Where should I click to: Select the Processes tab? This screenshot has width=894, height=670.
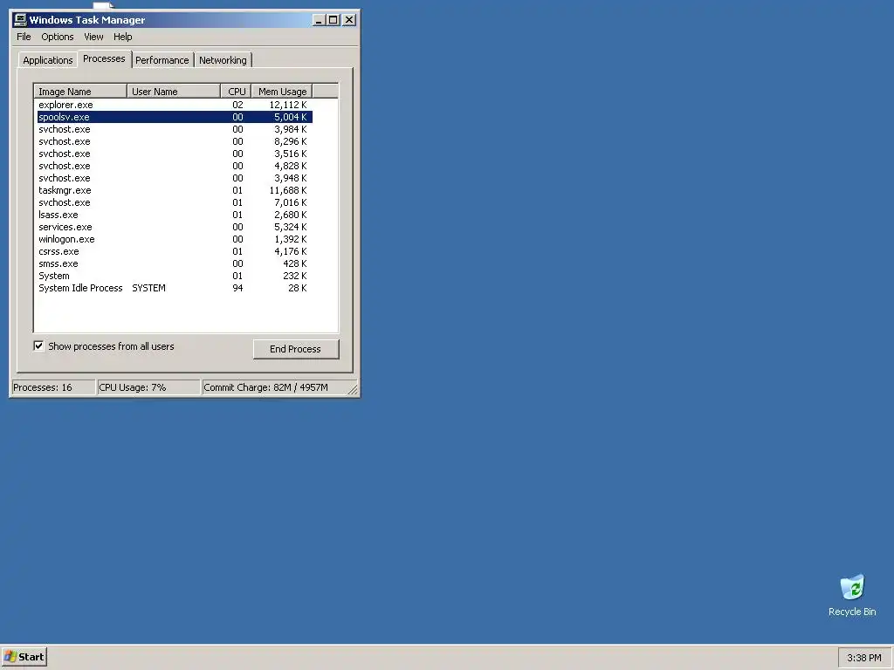pyautogui.click(x=104, y=58)
